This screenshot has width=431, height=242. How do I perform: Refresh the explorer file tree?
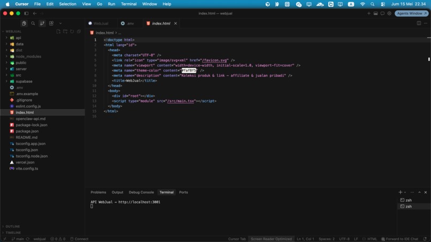click(x=72, y=32)
